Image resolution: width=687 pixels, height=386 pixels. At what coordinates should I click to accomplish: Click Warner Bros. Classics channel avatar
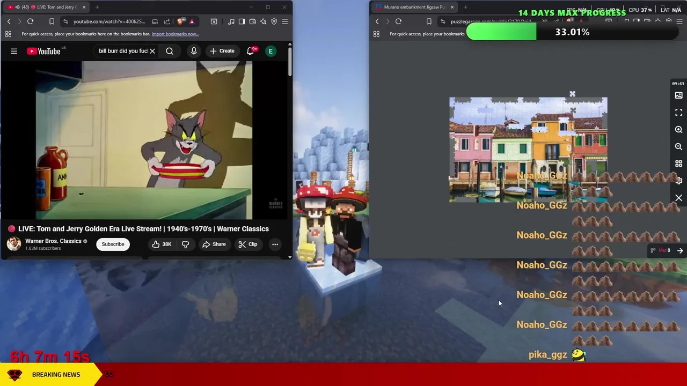click(x=14, y=244)
